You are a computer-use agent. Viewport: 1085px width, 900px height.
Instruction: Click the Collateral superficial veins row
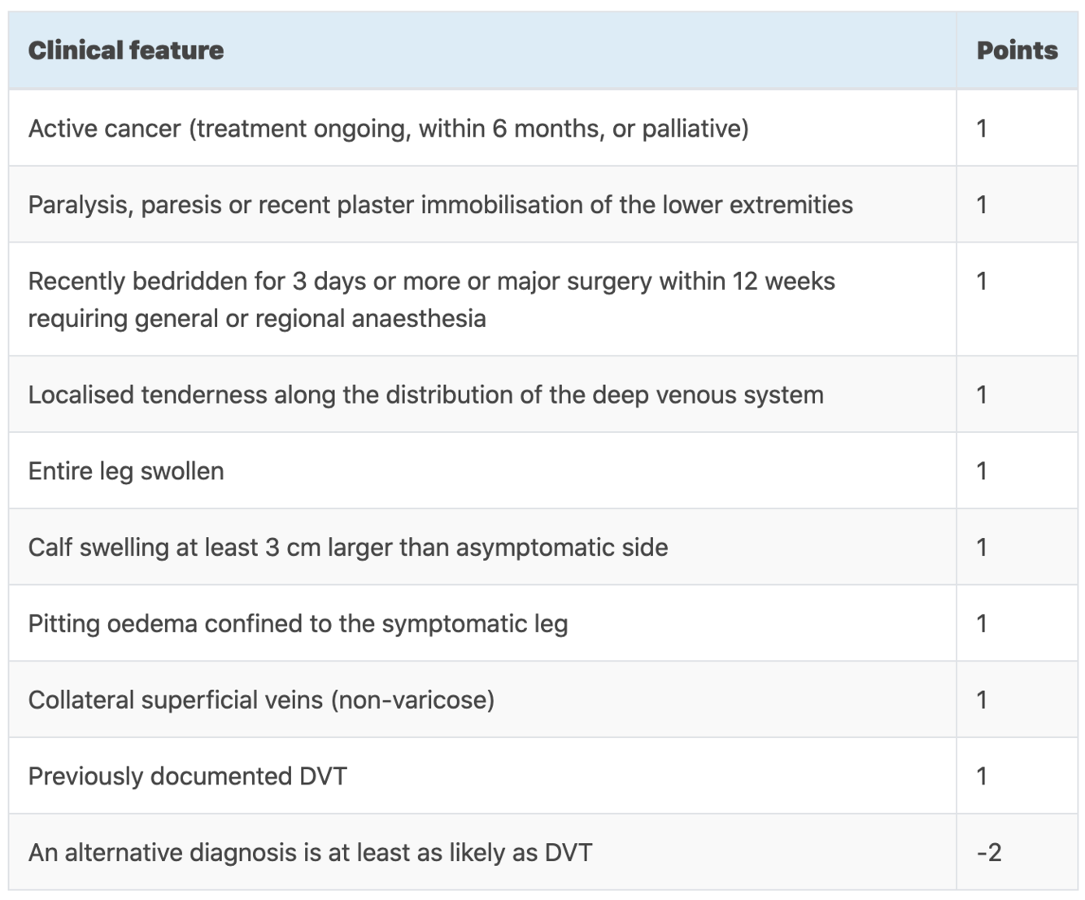coord(543,700)
